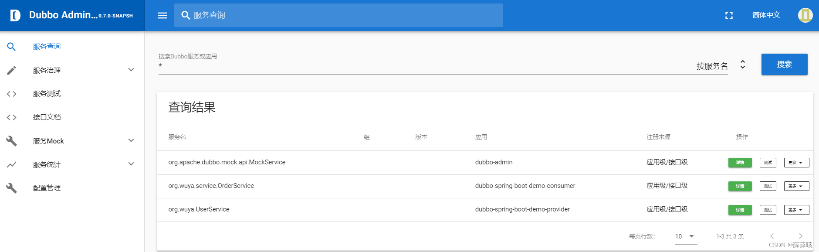Screen dimensions: 819x252
Task: Click the wrench icon for 服务Mock
Action: pyautogui.click(x=11, y=141)
